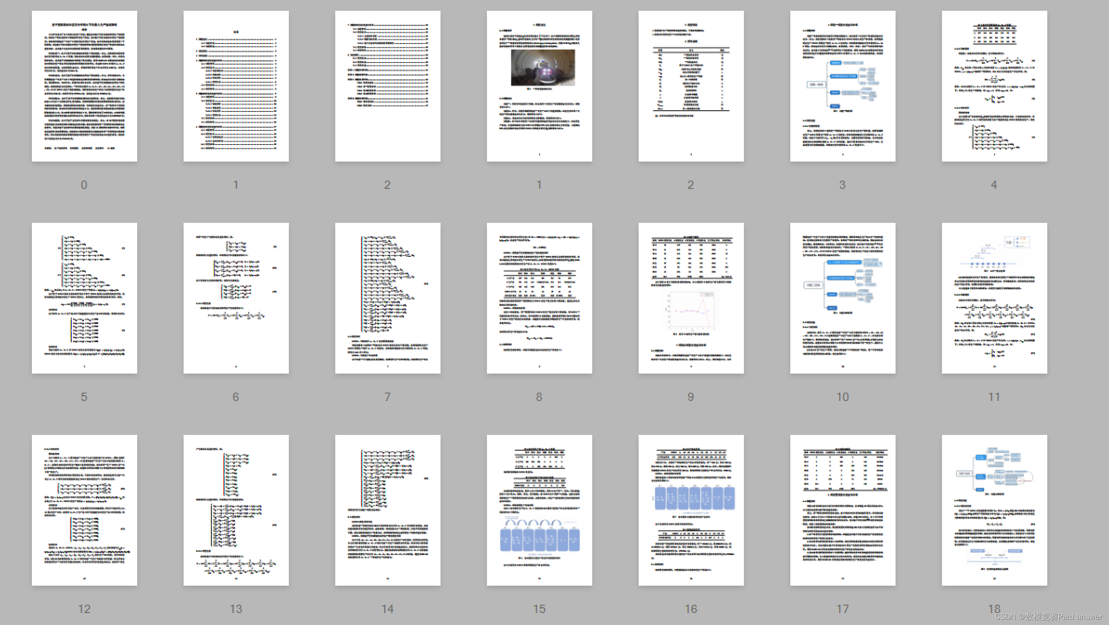Screen dimensions: 1109x625
Task: Open the page 6 equations thumbnail
Action: (x=236, y=298)
